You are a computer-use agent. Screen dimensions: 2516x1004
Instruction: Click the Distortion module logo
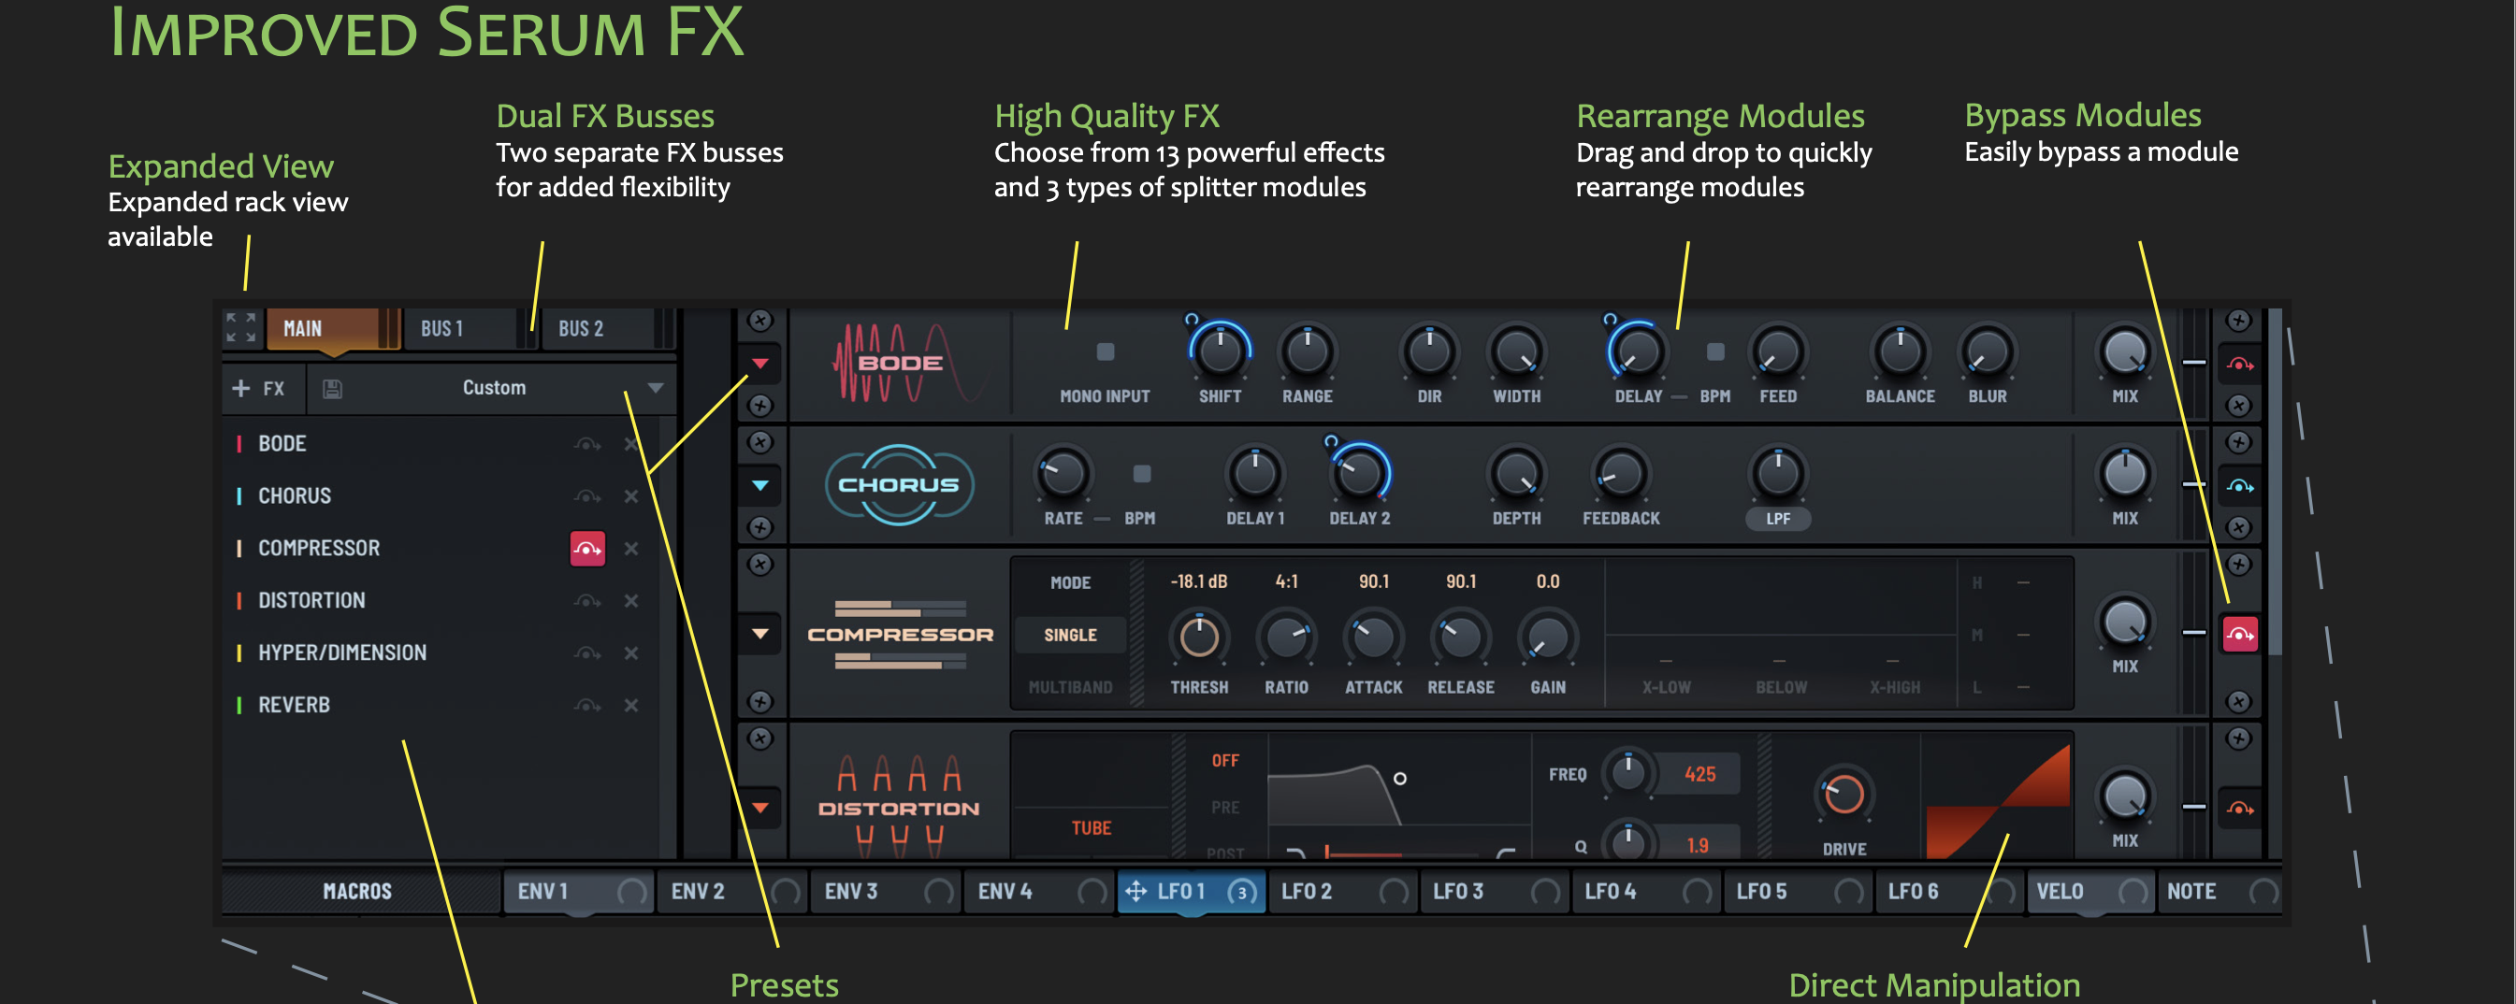click(x=900, y=806)
